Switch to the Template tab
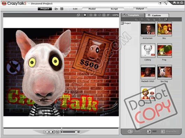 pos(133,15)
